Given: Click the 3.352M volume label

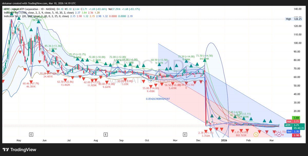Looking at the screenshot, I should pos(206,136).
